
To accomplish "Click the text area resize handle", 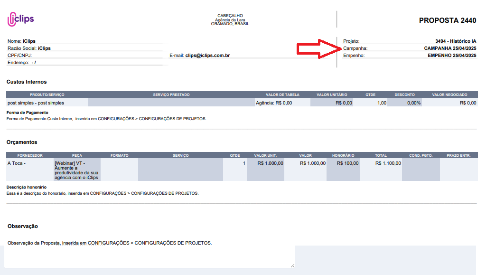I will click(x=292, y=266).
